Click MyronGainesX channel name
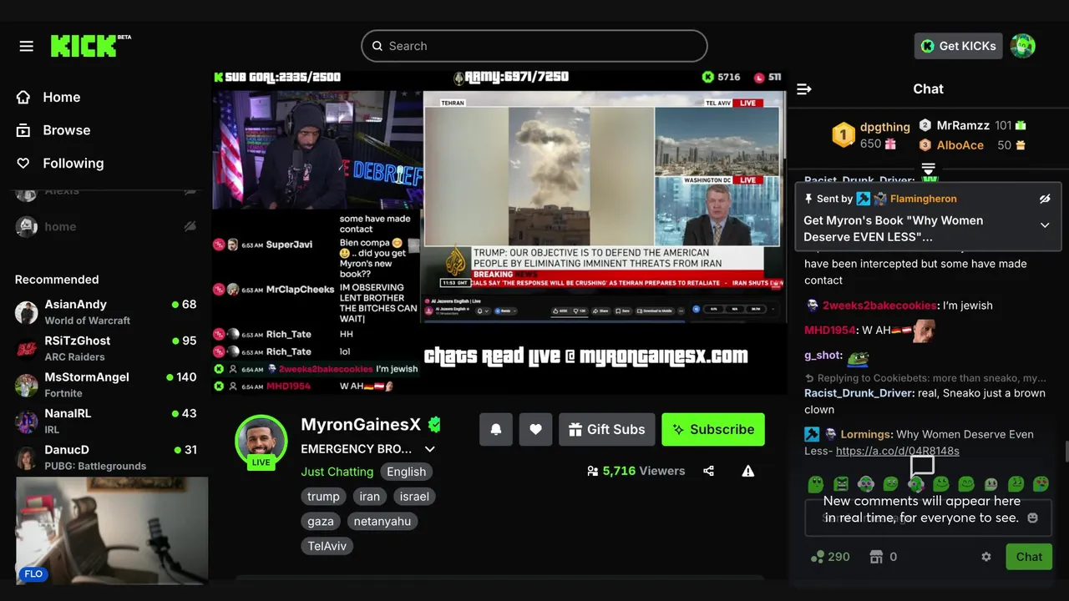 (x=361, y=424)
